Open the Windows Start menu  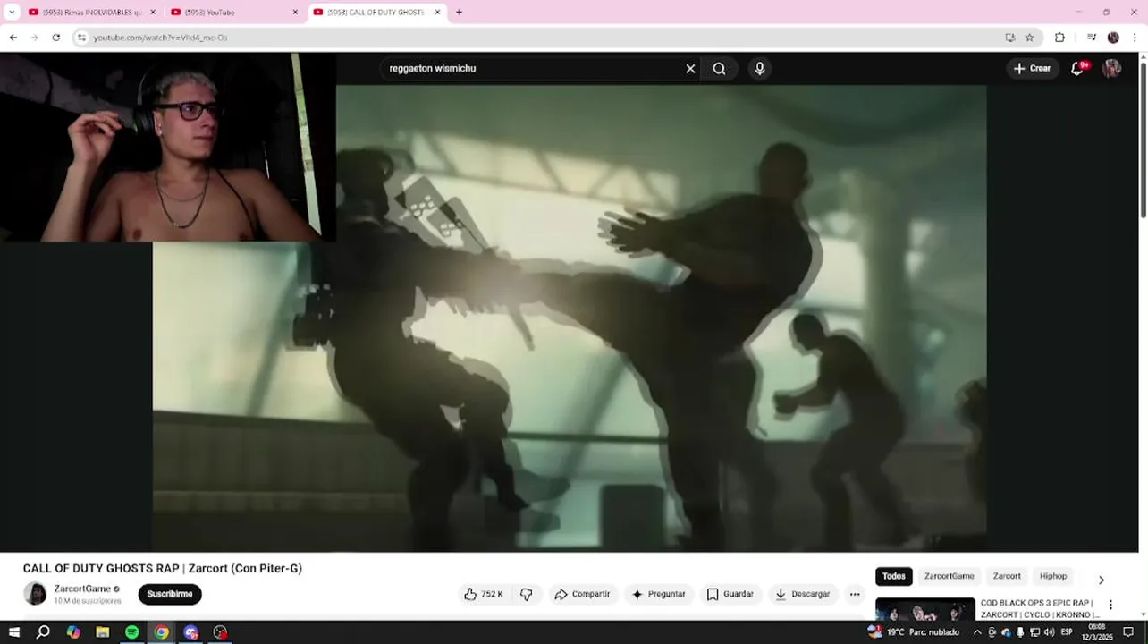click(13, 632)
